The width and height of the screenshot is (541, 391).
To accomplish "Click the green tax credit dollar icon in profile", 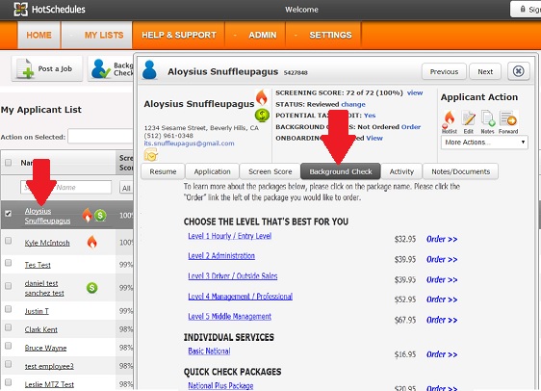I will click(x=262, y=116).
